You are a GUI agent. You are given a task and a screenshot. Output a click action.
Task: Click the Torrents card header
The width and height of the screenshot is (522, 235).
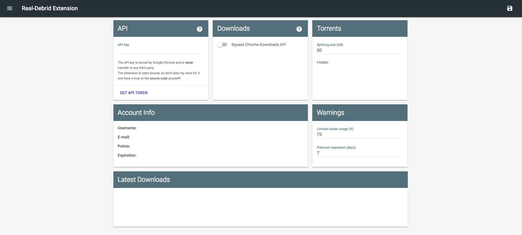click(x=360, y=29)
